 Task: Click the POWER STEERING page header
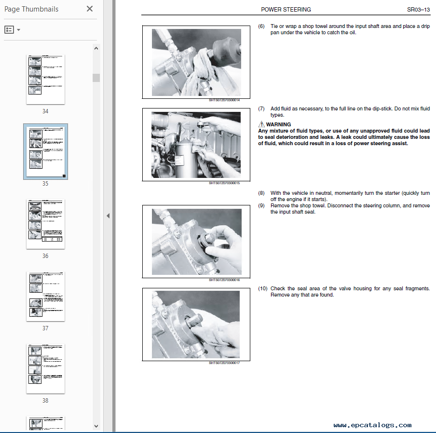click(286, 10)
